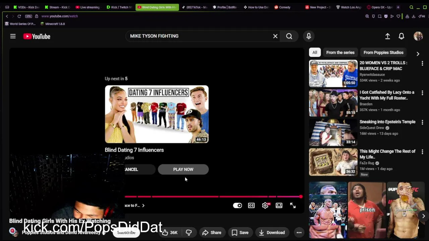Open This Might Change The Rest title
This screenshot has width=429, height=241.
tap(387, 154)
